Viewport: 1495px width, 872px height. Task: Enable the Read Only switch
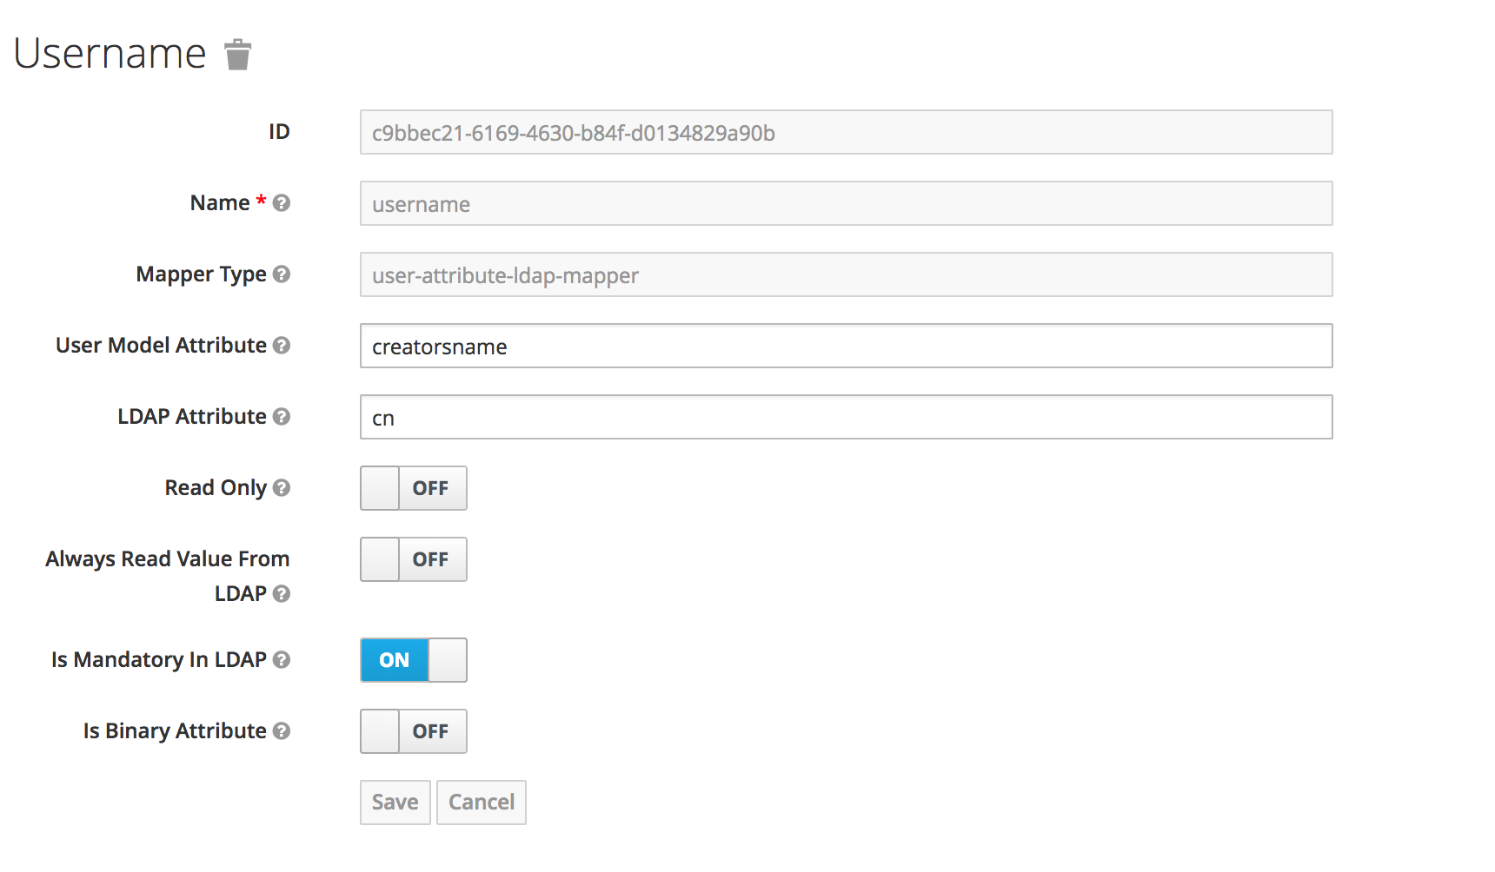tap(414, 488)
